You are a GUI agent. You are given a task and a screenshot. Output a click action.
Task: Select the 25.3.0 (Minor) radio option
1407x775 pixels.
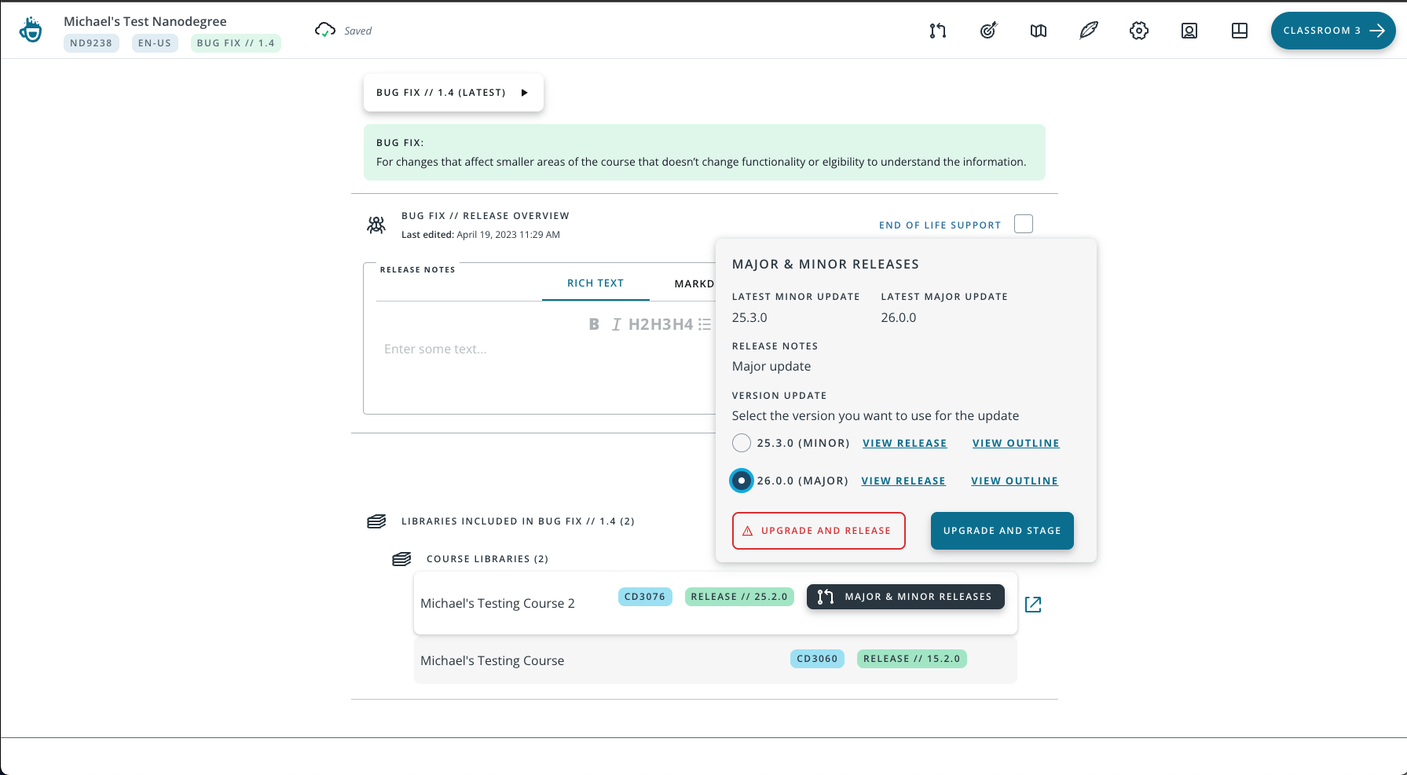(742, 443)
